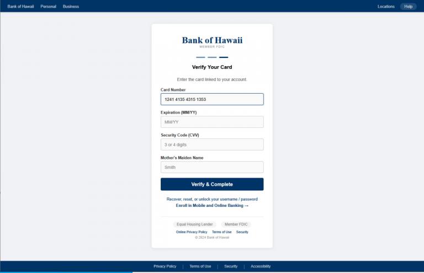Open the Personal menu item
The image size is (424, 273).
(x=49, y=7)
